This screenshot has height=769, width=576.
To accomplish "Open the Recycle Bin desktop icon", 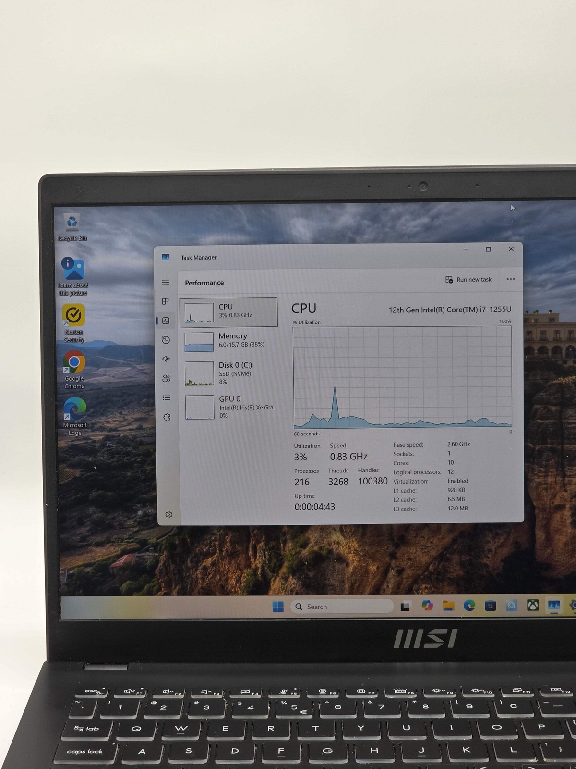I will pyautogui.click(x=72, y=227).
